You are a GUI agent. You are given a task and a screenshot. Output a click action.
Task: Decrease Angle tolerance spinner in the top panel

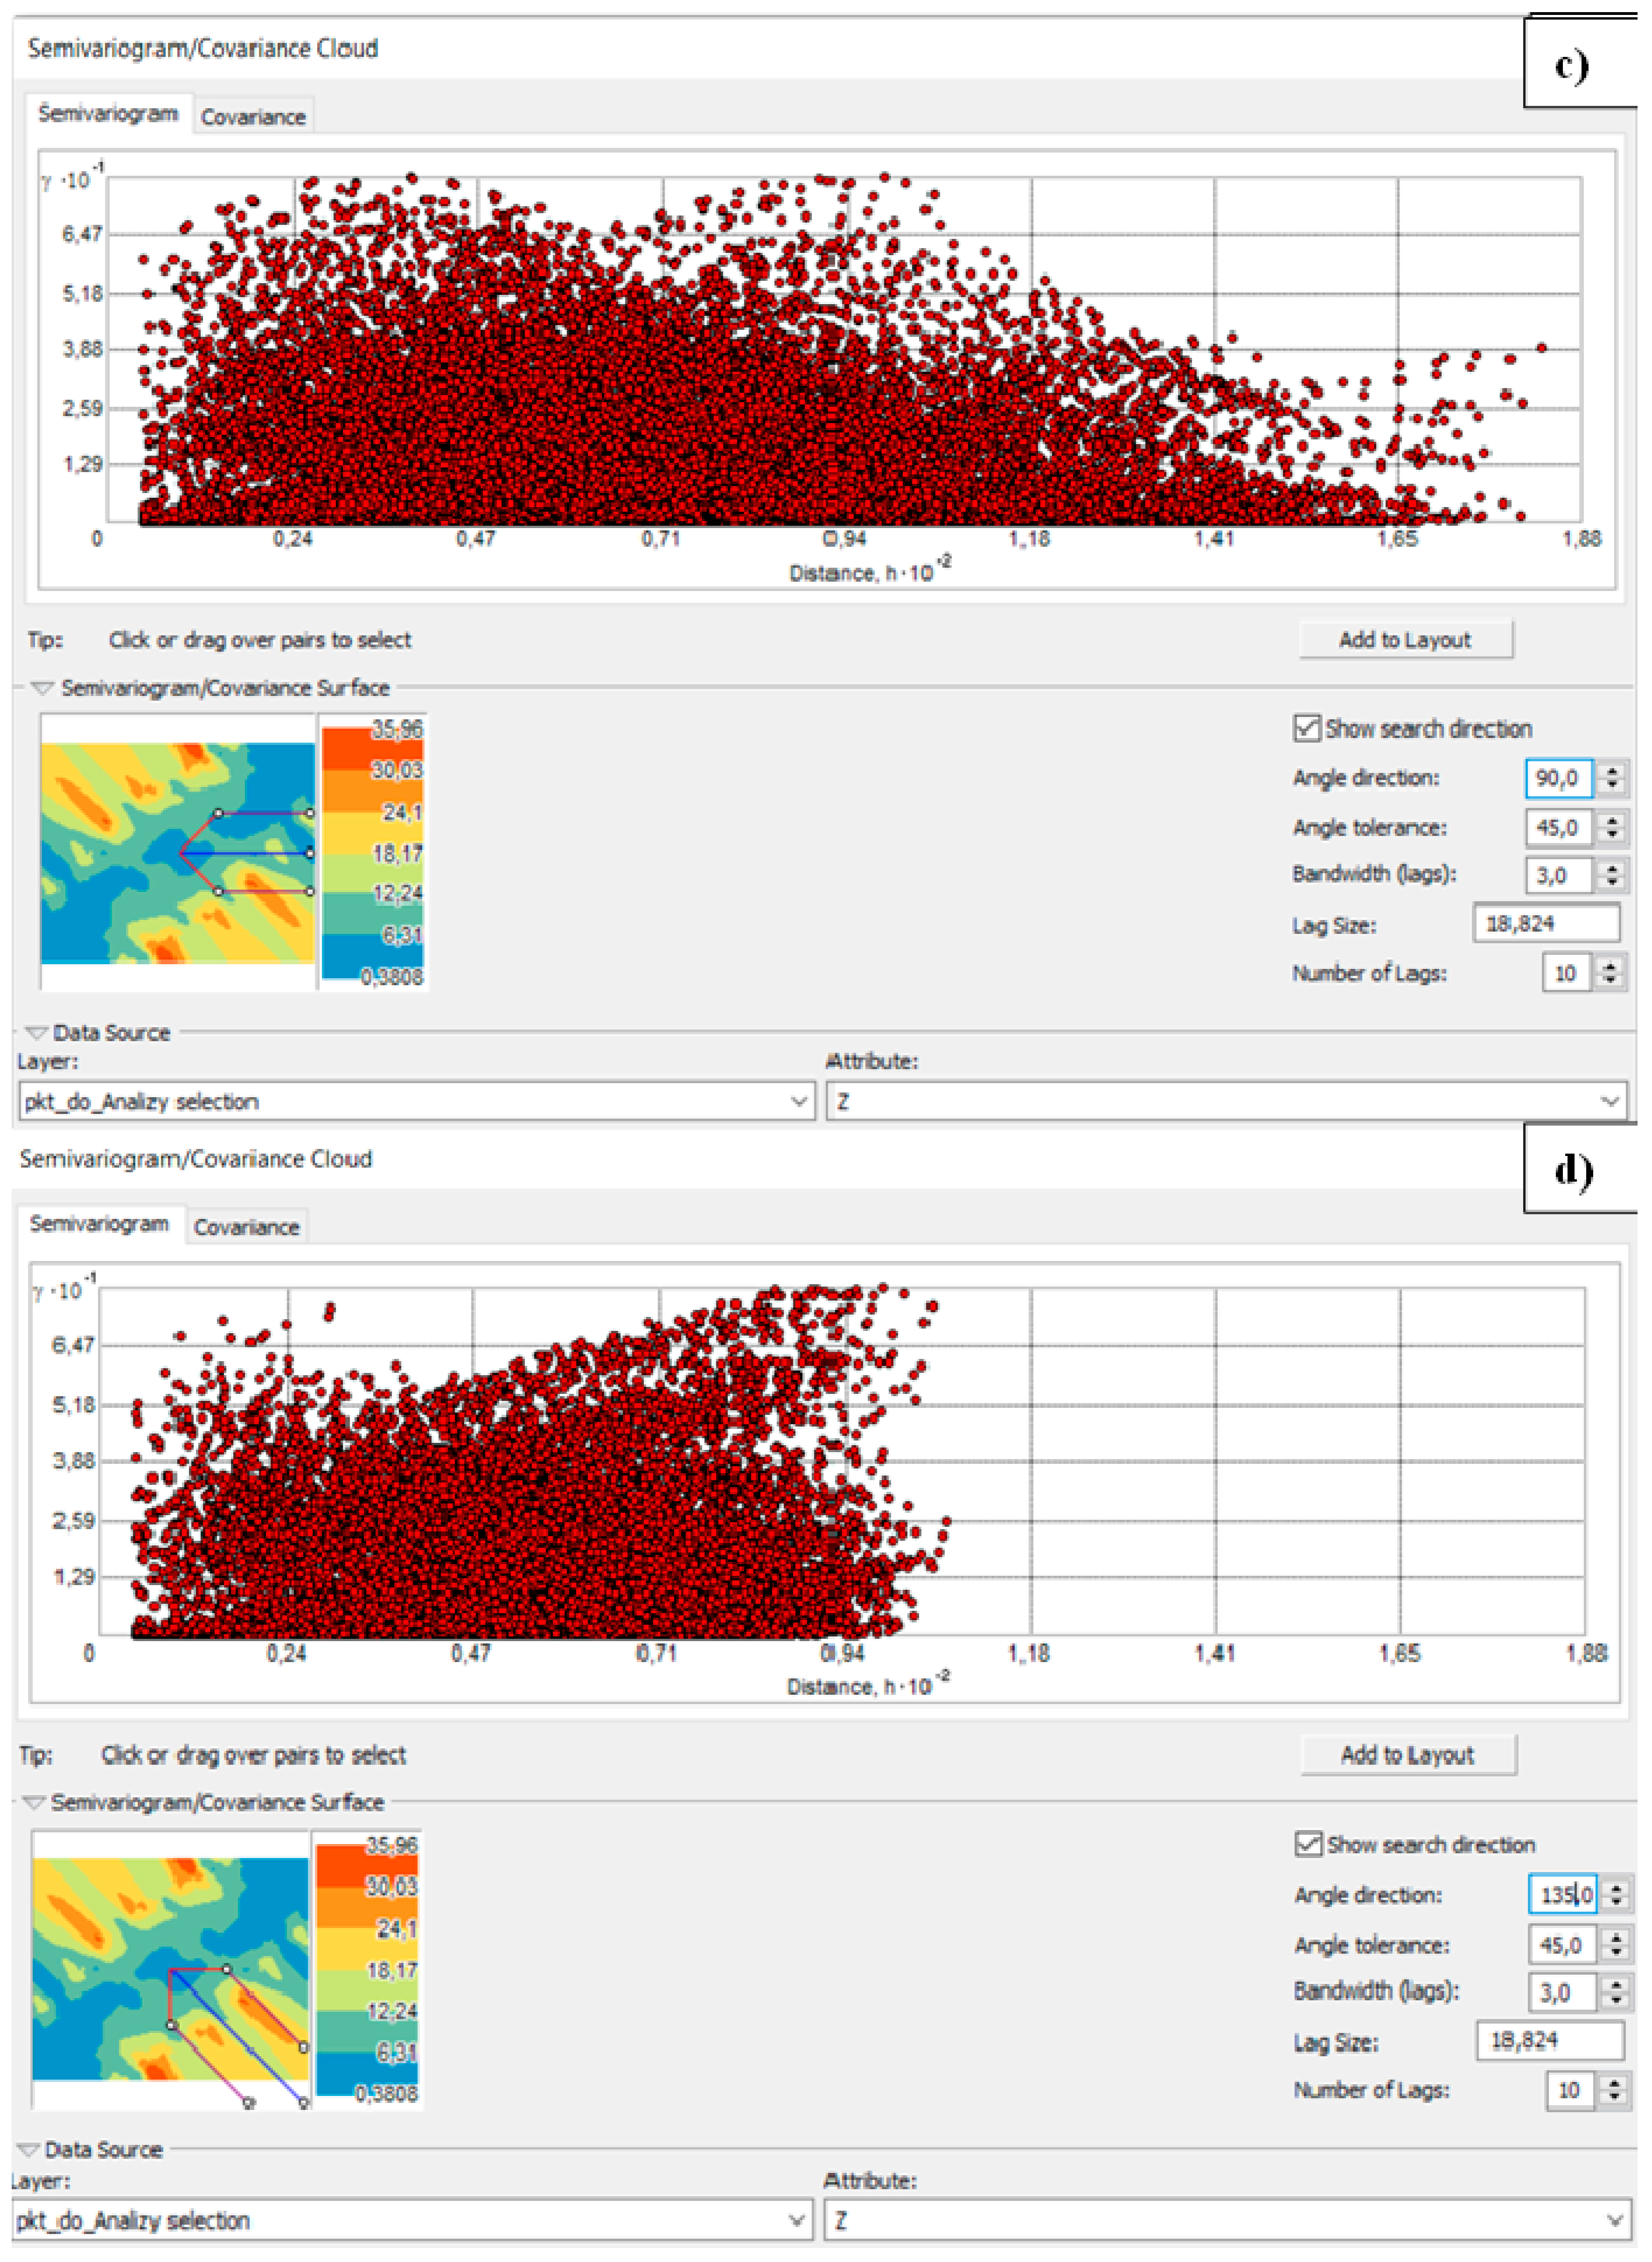(1611, 834)
